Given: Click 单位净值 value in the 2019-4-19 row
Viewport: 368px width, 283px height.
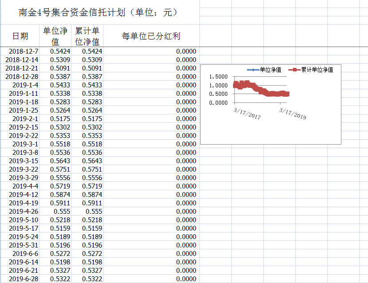Looking at the screenshot, I should tap(55, 203).
